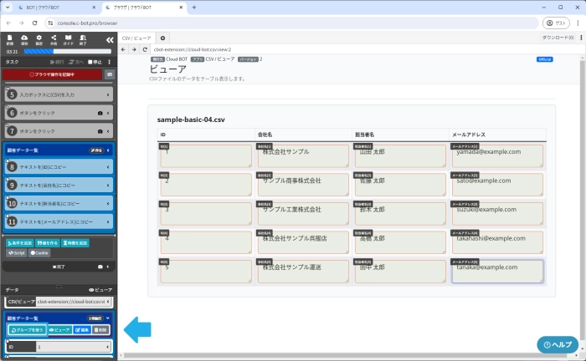The width and height of the screenshot is (586, 361).
Task: Click camera icon on task 6
Action: [100, 113]
